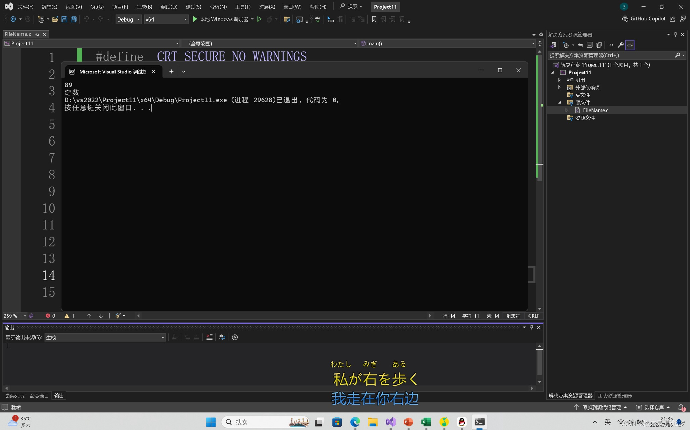The image size is (690, 430).
Task: Switch to the 命令窗口 tab
Action: click(39, 396)
